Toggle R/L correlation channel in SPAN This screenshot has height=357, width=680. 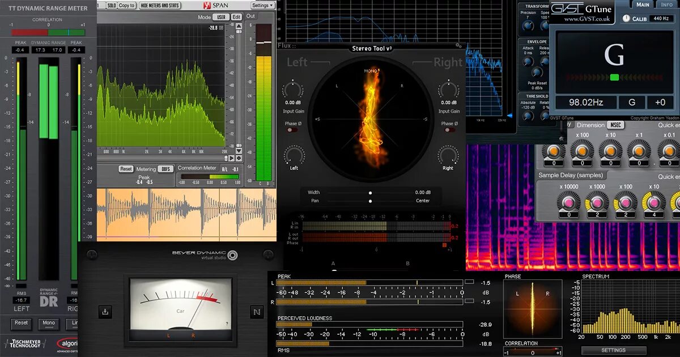pos(223,169)
